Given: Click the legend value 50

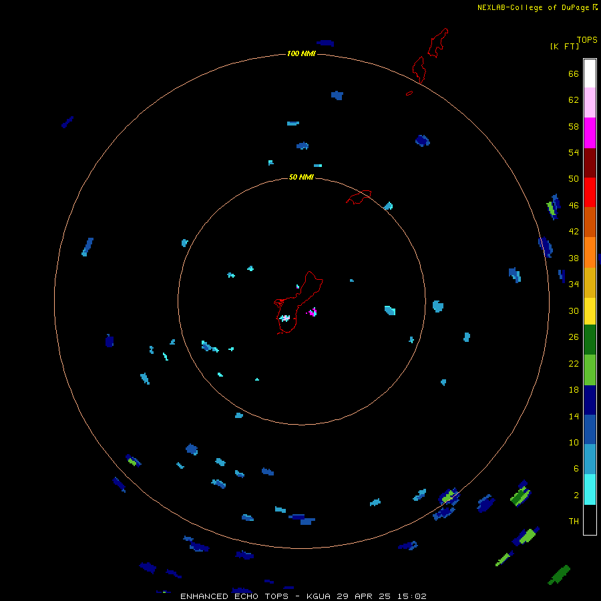Looking at the screenshot, I should click(574, 179).
